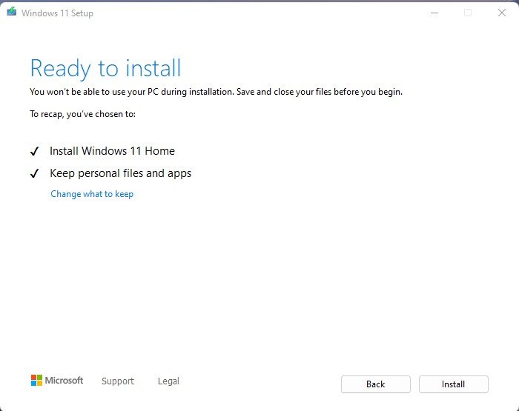
Task: Click the To recap, you've chosen to: text
Action: pyautogui.click(x=83, y=114)
